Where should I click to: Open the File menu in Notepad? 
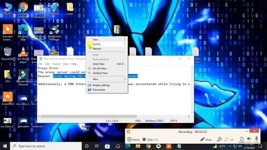pyautogui.click(x=40, y=64)
